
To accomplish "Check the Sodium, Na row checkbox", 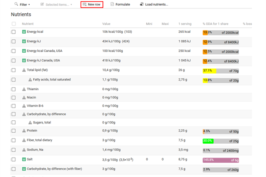I will coord(14,150).
